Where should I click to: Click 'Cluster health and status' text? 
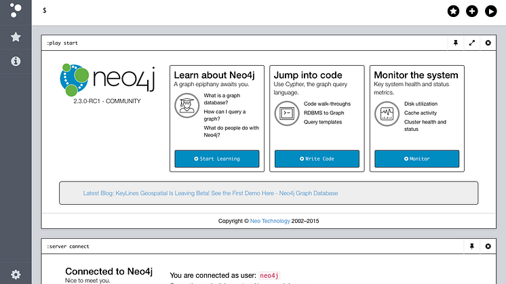tap(425, 125)
